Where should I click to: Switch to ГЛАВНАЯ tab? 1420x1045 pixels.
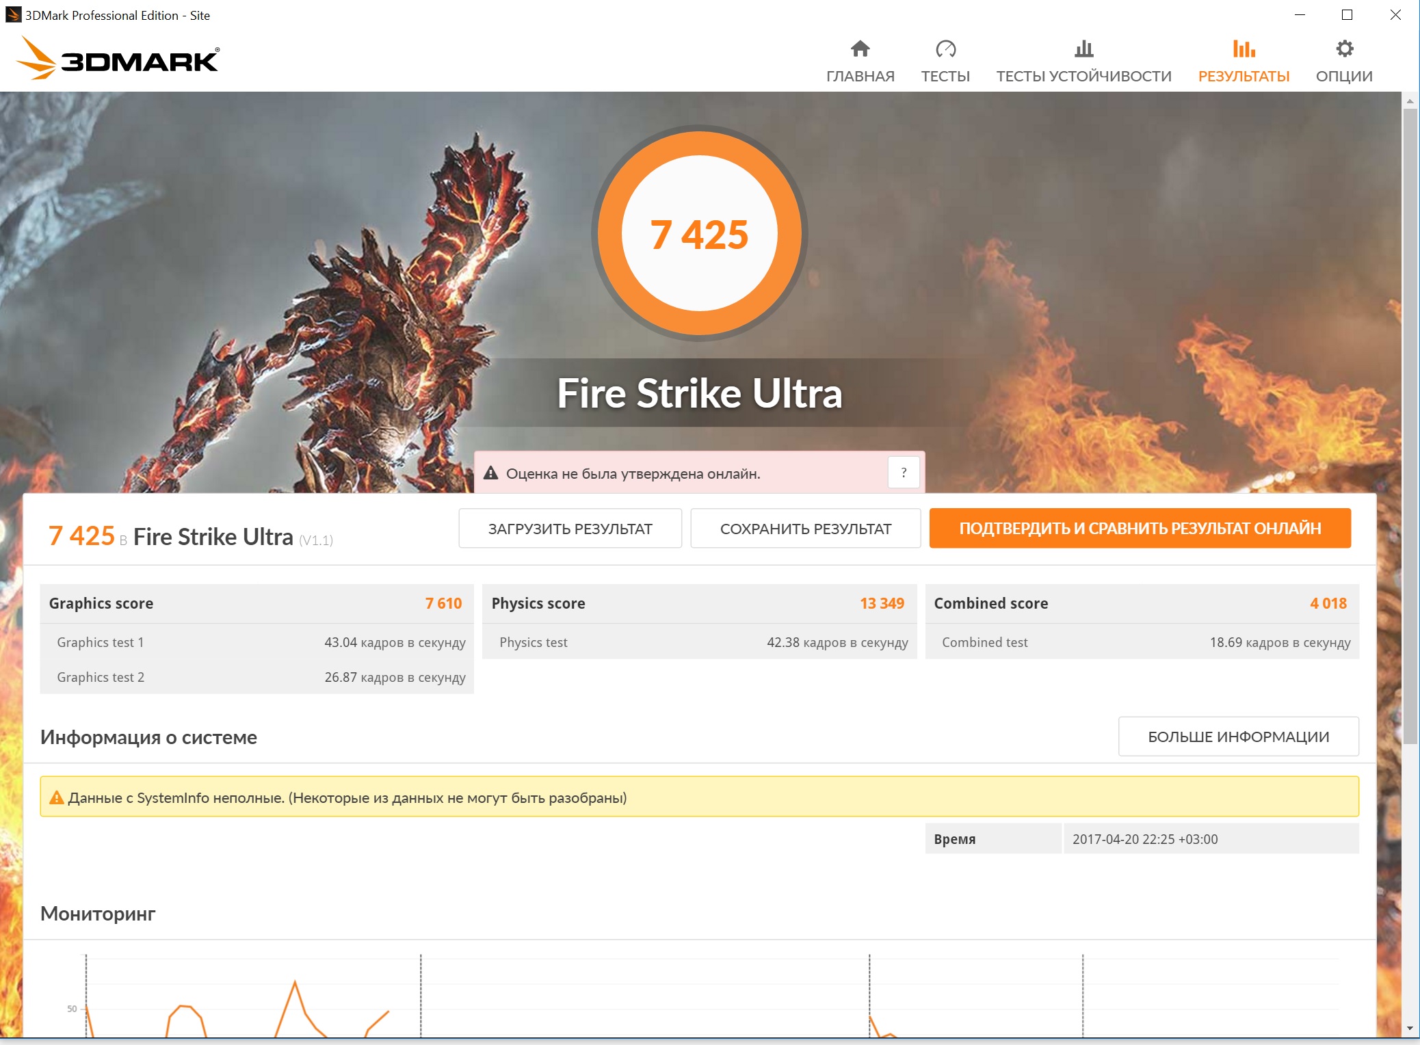click(x=860, y=76)
